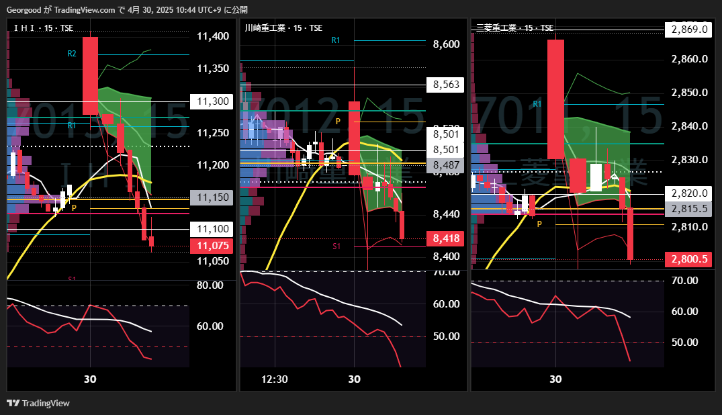722x415 pixels.
Task: Click the 11,400 price label on IHI axis
Action: pyautogui.click(x=213, y=36)
